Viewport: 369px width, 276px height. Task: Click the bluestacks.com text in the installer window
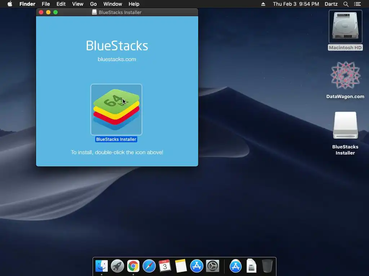click(x=117, y=59)
